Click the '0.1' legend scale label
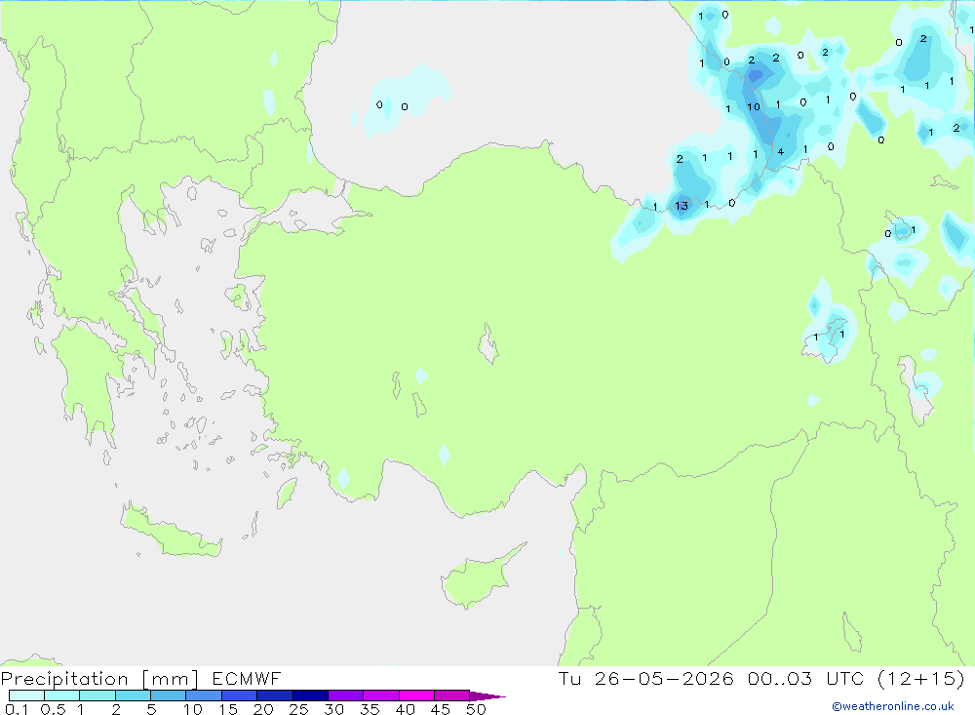This screenshot has height=715, width=975. 17,709
